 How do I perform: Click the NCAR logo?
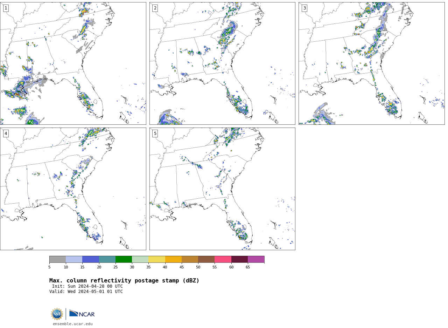[82, 314]
